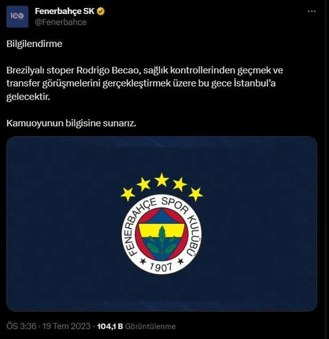Viewport: 329px width, 339px height.
Task: Click the rightmost yellow star
Action: pos(195,194)
